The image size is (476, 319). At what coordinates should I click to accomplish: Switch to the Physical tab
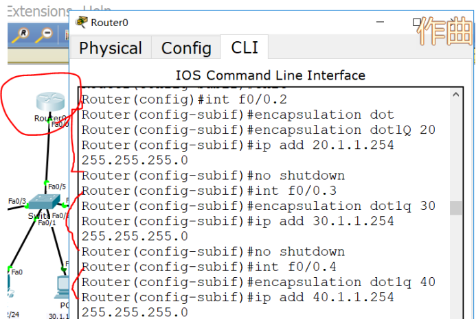pyautogui.click(x=111, y=48)
